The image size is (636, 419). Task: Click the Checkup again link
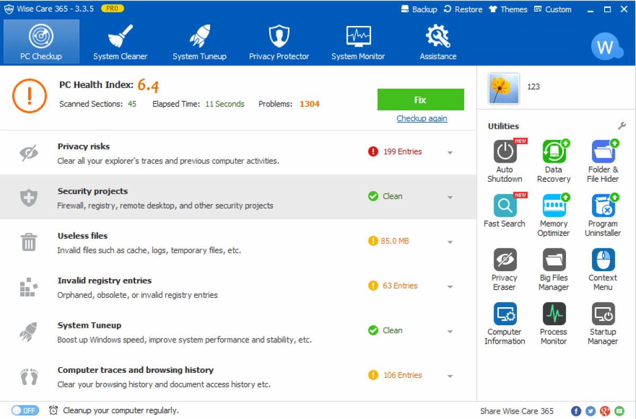coord(421,118)
